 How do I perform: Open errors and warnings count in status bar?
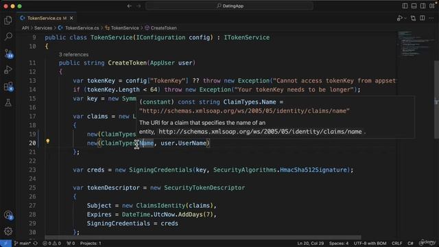coord(52,244)
